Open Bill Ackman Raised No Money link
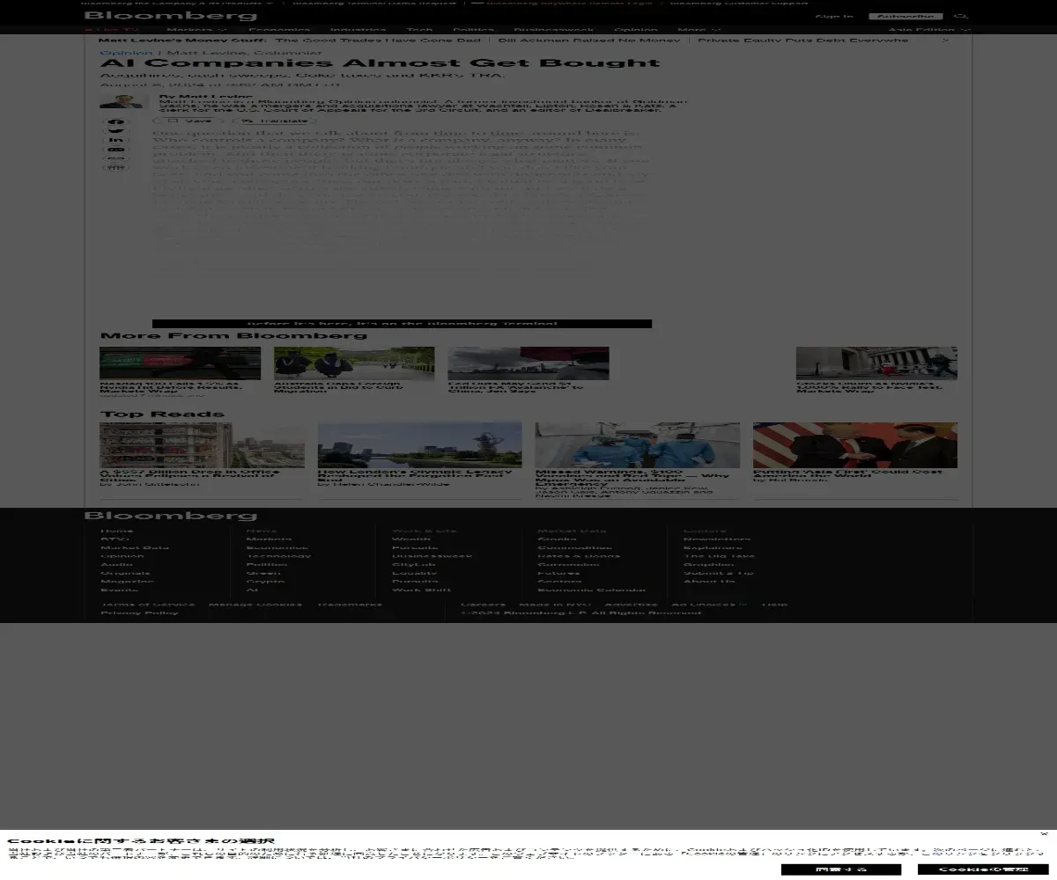The width and height of the screenshot is (1057, 880). click(x=589, y=40)
